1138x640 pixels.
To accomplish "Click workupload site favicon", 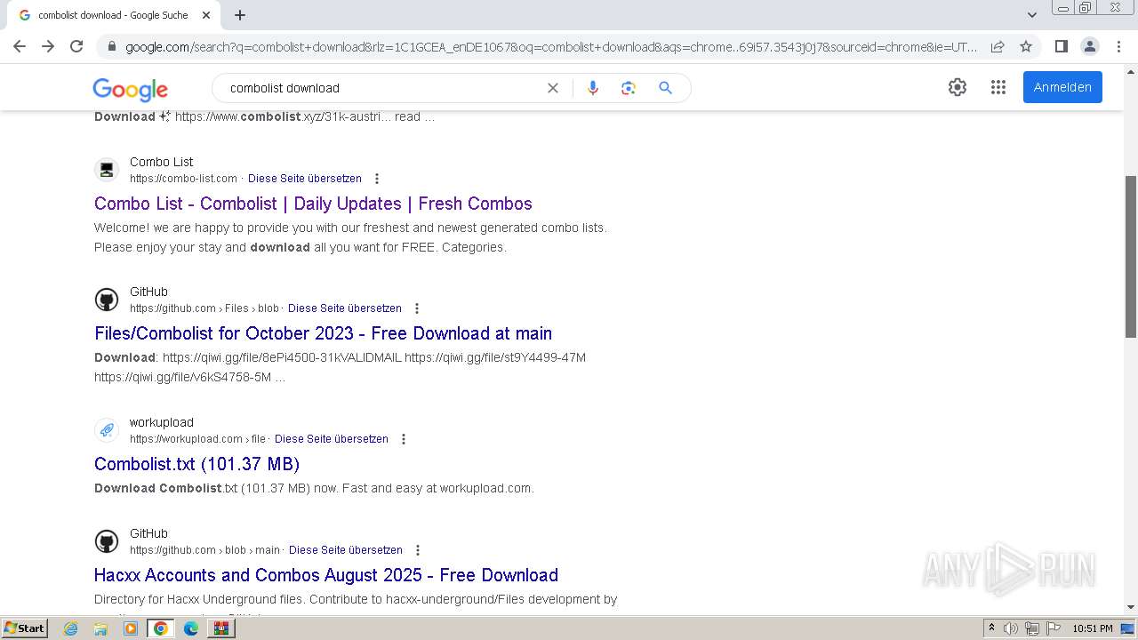I will 107,430.
